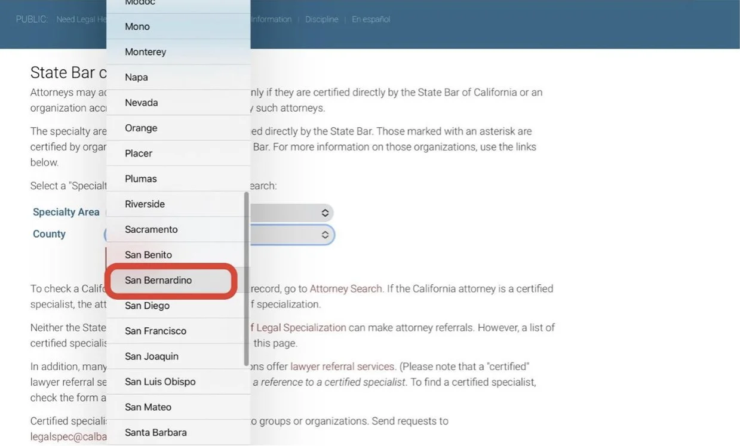740x446 pixels.
Task: Choose San Benito from the list
Action: pos(178,255)
